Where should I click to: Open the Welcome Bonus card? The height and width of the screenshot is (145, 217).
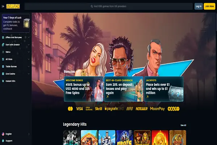[84, 89]
